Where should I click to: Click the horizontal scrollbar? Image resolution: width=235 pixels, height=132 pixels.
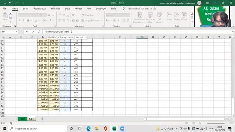tap(185, 119)
